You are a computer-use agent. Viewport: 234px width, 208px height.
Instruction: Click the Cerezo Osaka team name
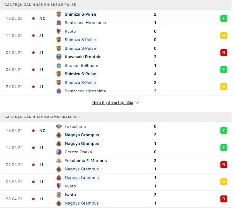click(78, 152)
